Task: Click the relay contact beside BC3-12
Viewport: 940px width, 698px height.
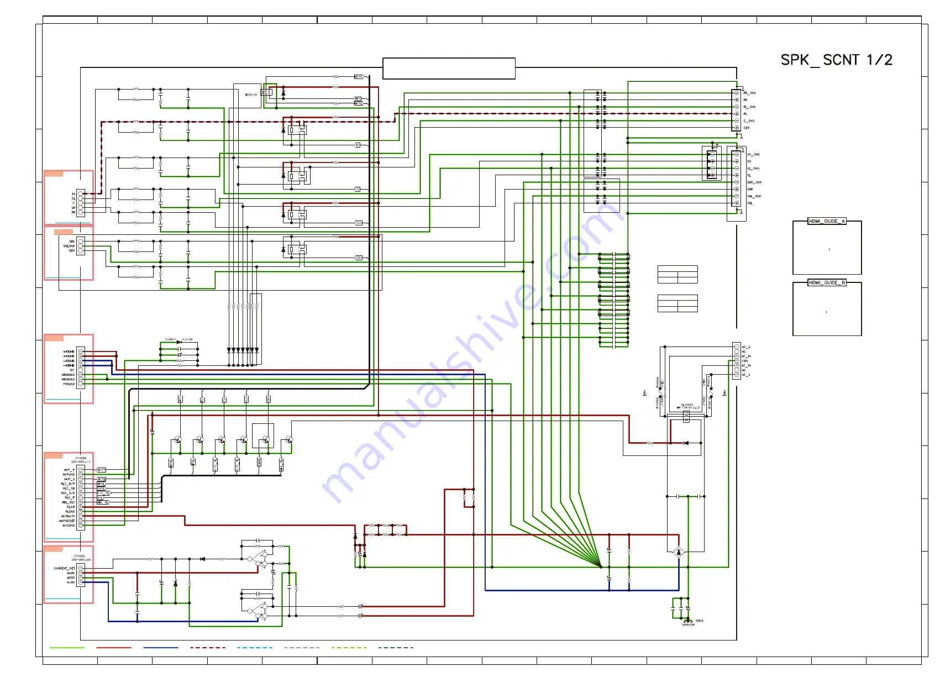Action: 266,92
